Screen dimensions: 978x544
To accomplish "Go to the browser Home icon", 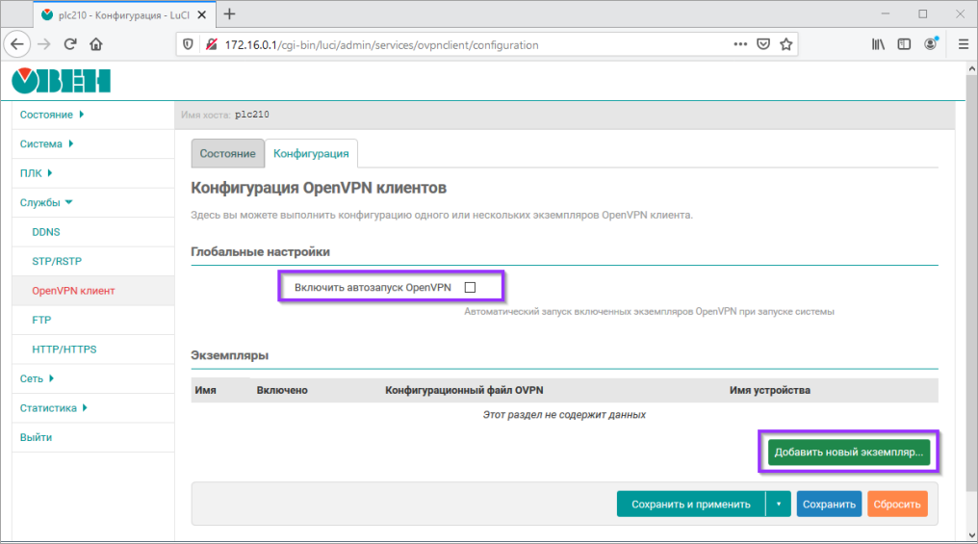I will [96, 44].
